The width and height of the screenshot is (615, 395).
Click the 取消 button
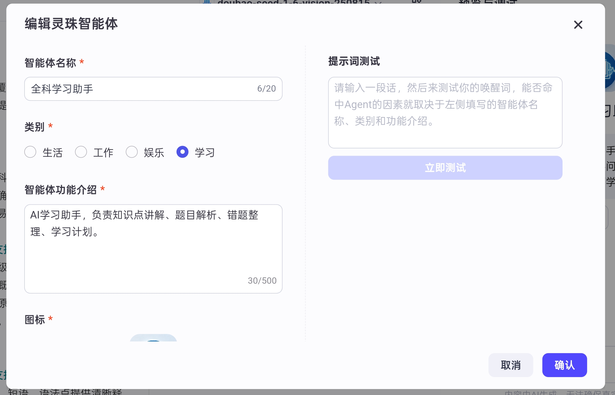(x=511, y=365)
